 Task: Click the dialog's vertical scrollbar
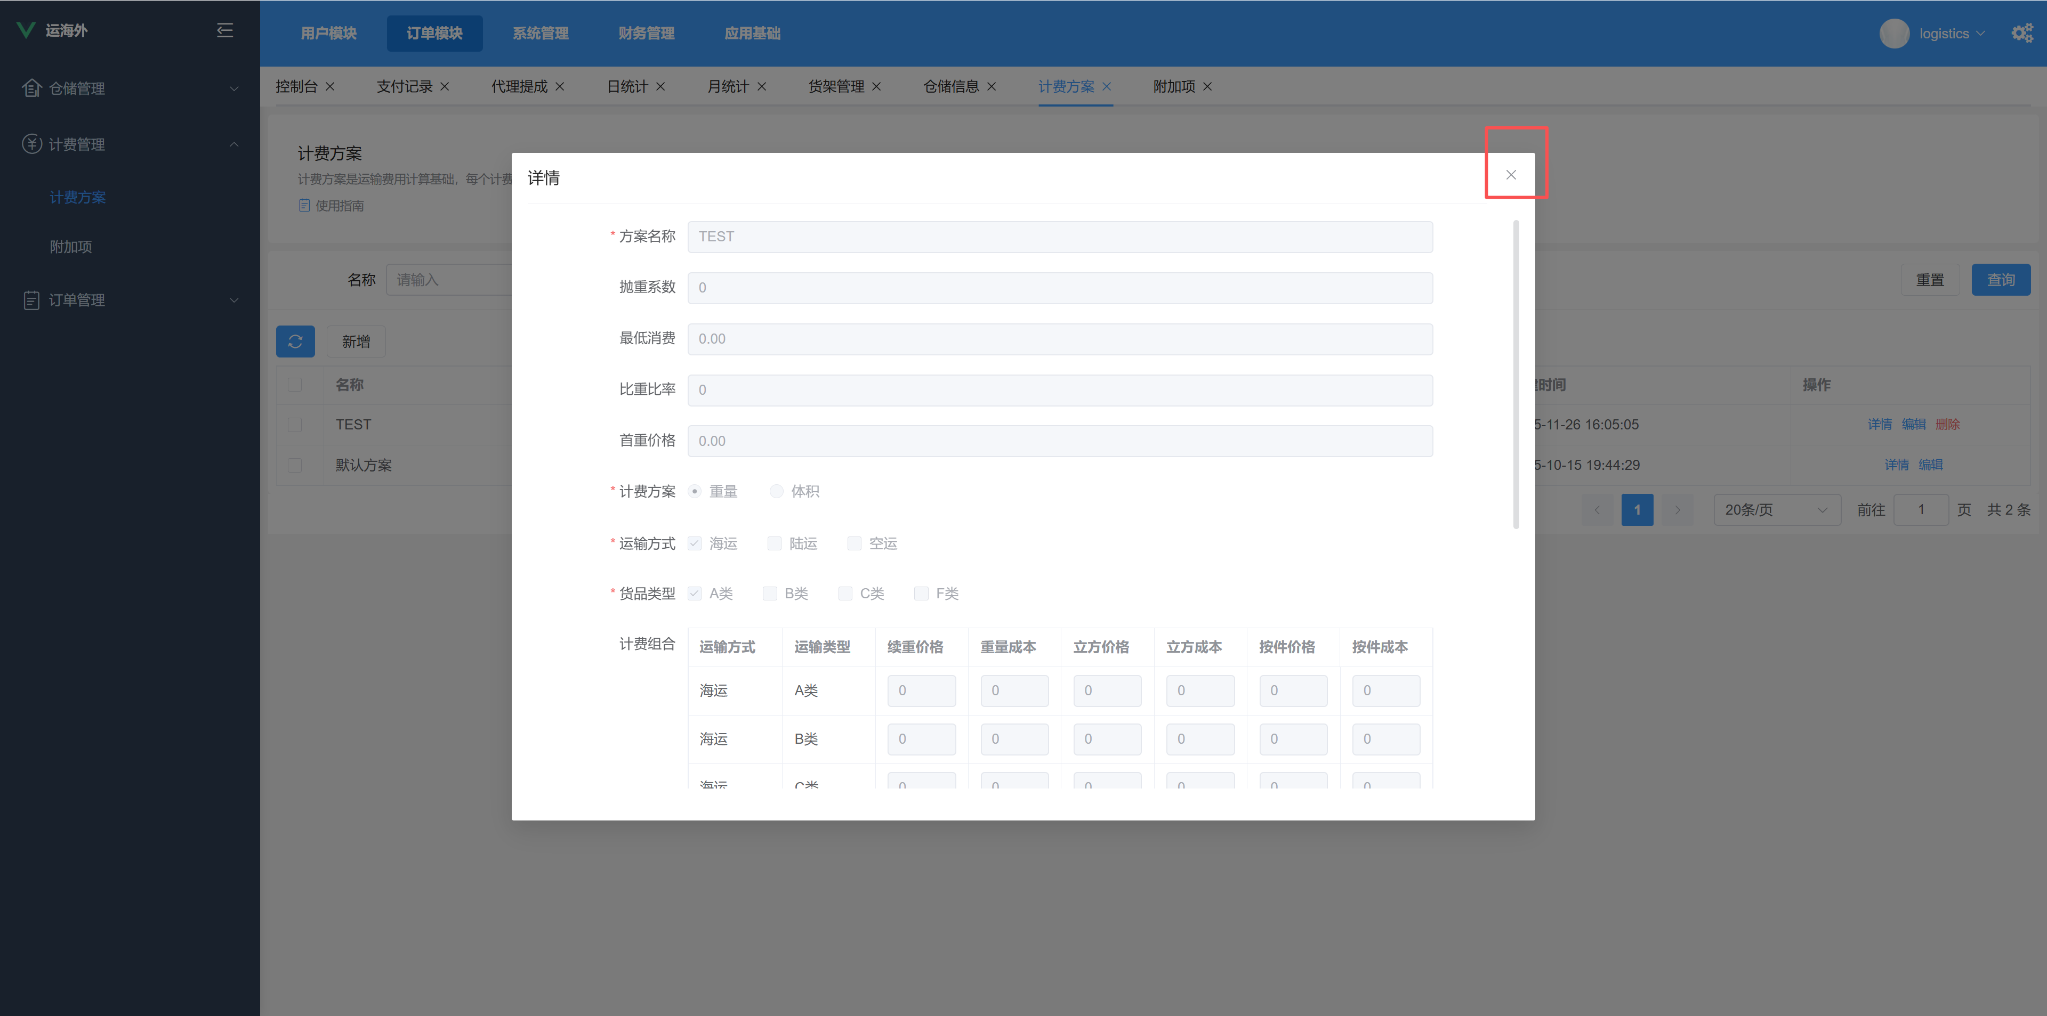pyautogui.click(x=1516, y=373)
